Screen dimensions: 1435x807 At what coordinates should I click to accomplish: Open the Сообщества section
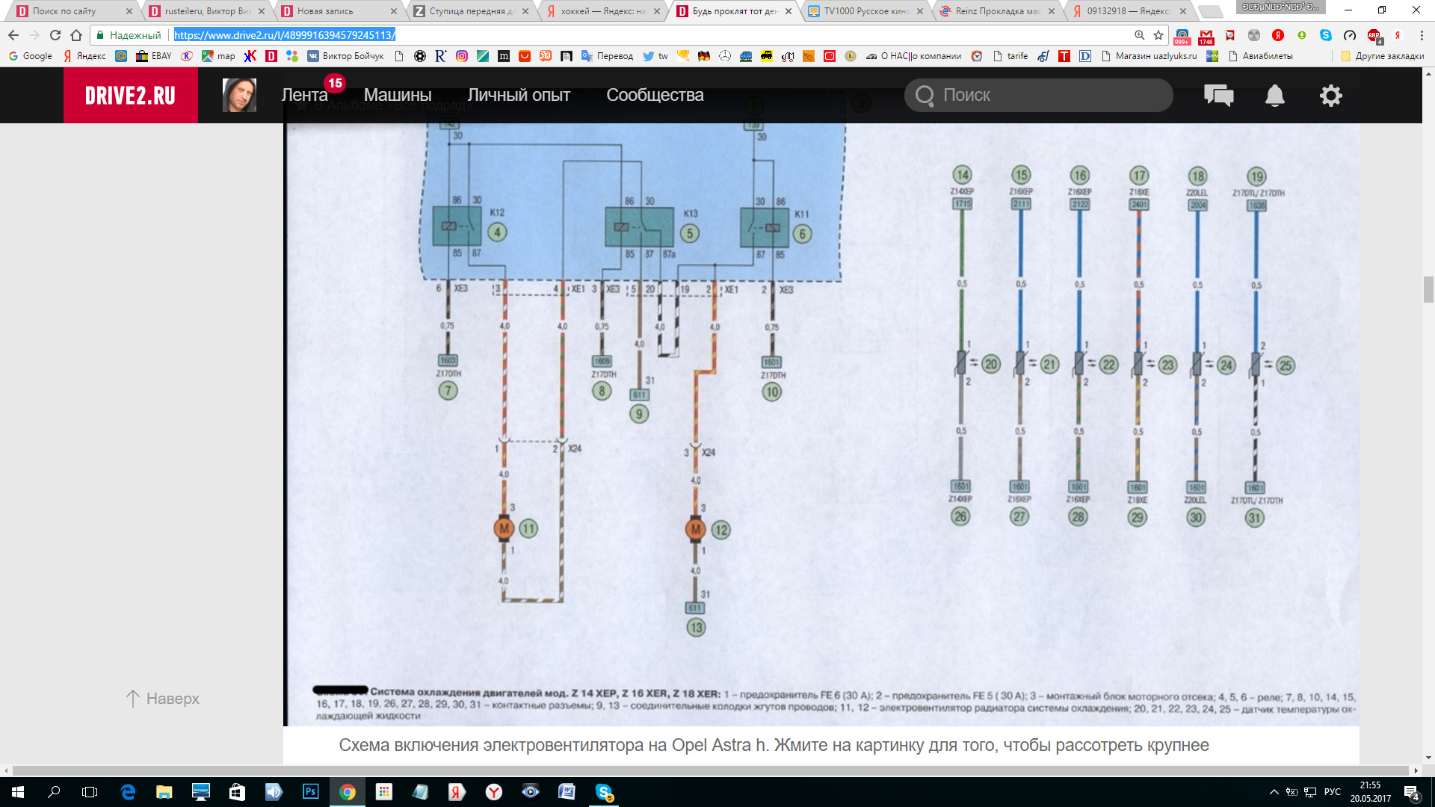pos(655,95)
